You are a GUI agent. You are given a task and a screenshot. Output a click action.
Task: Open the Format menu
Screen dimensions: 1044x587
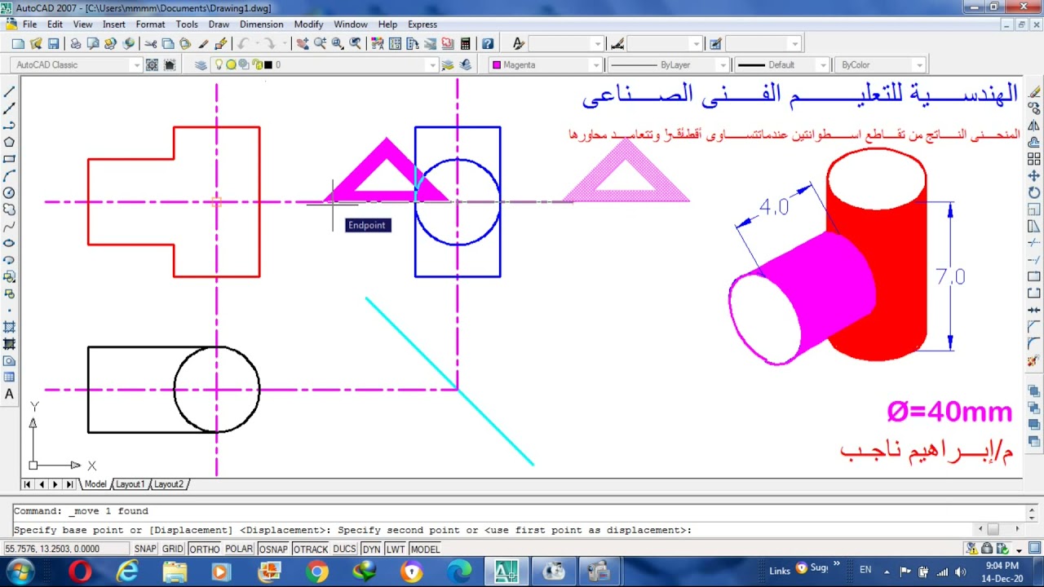150,24
